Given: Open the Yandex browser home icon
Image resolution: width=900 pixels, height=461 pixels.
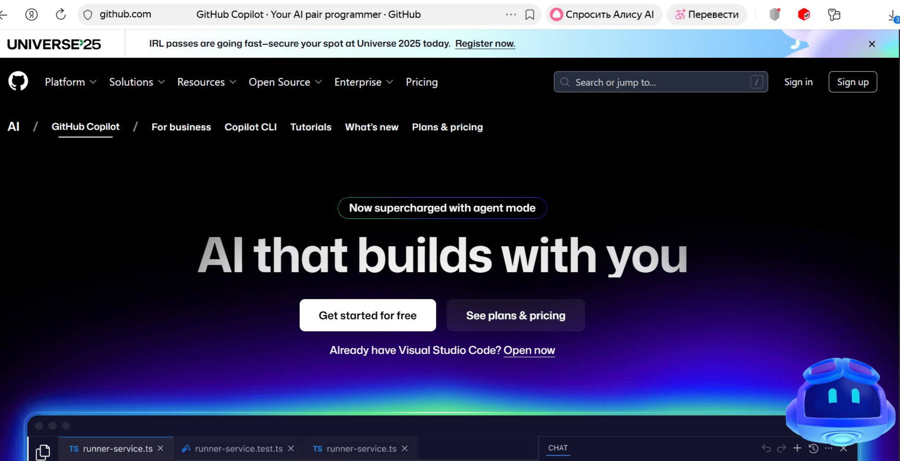Looking at the screenshot, I should (32, 14).
